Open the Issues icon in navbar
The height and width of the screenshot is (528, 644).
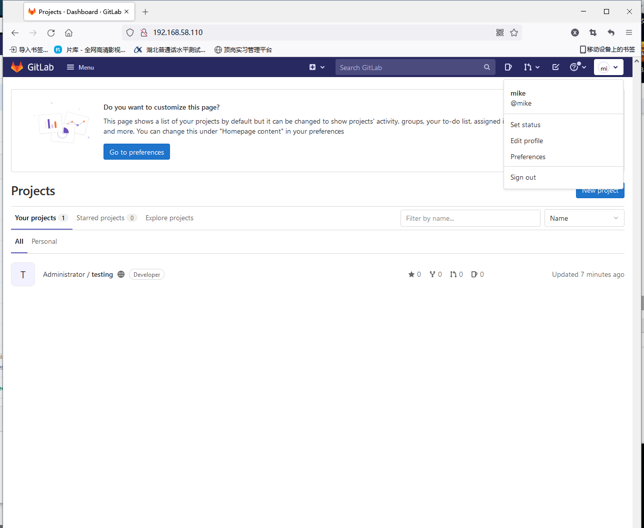508,67
